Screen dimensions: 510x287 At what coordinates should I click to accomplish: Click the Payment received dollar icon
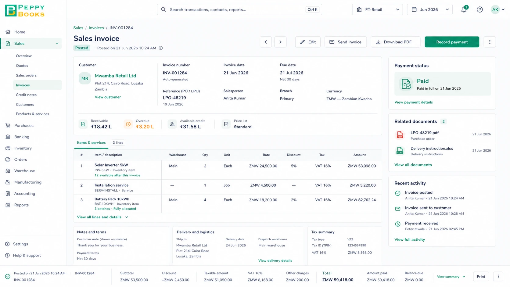tap(398, 224)
